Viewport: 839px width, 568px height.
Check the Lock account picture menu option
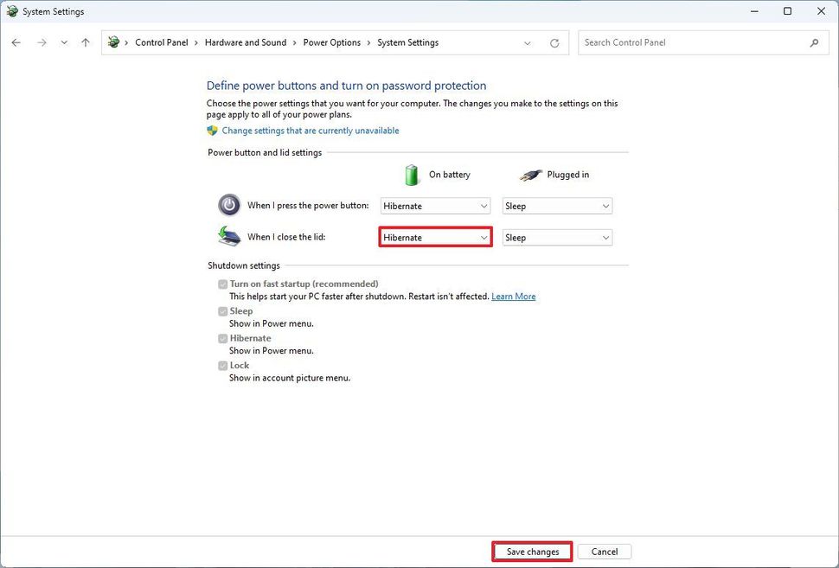[223, 365]
